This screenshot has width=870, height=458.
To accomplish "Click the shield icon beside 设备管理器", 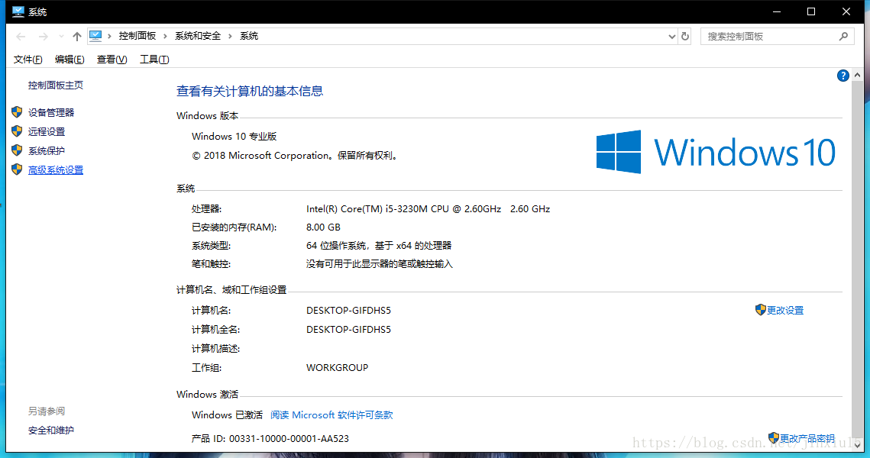I will pyautogui.click(x=17, y=112).
